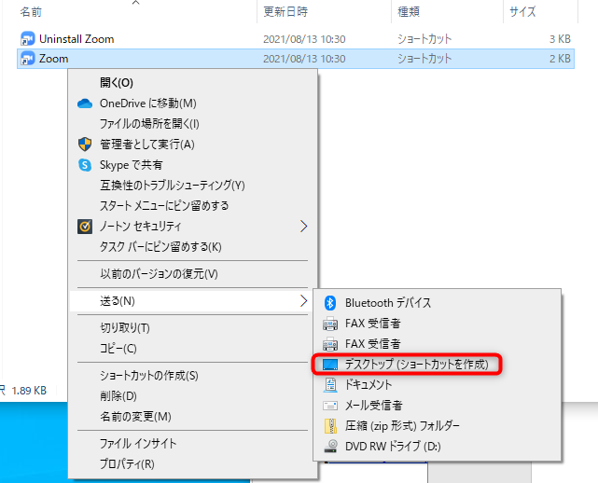Click ショートカット type cell of Uninstall Zoom

tap(424, 39)
